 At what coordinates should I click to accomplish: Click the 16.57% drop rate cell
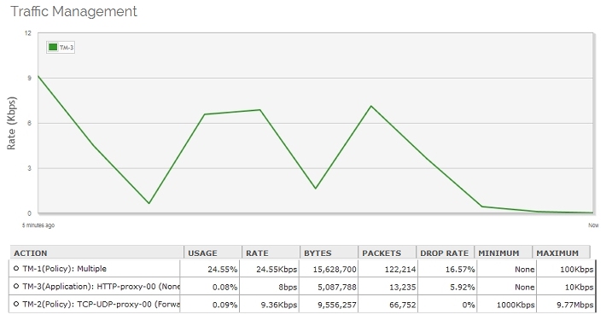[x=447, y=270]
